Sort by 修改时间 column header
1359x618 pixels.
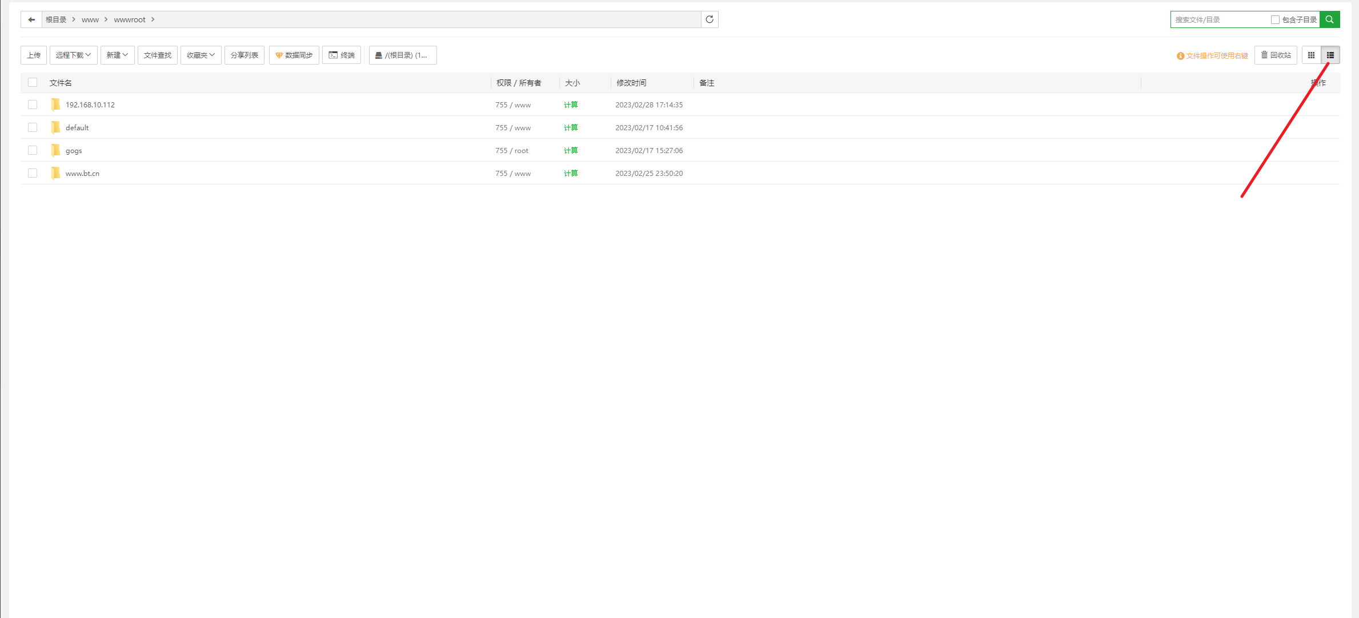(631, 83)
